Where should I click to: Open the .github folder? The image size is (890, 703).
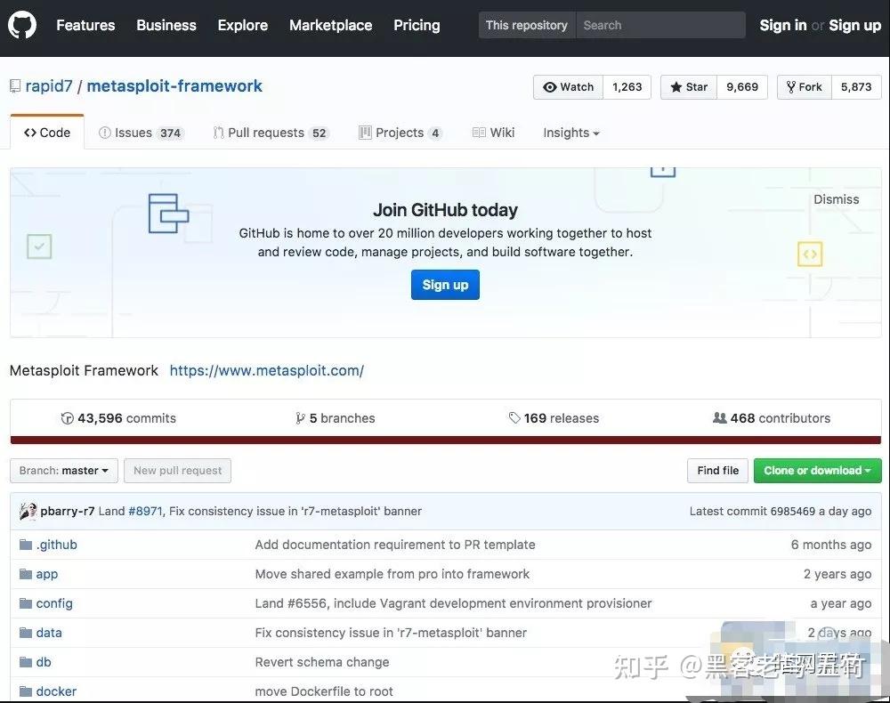pos(56,545)
